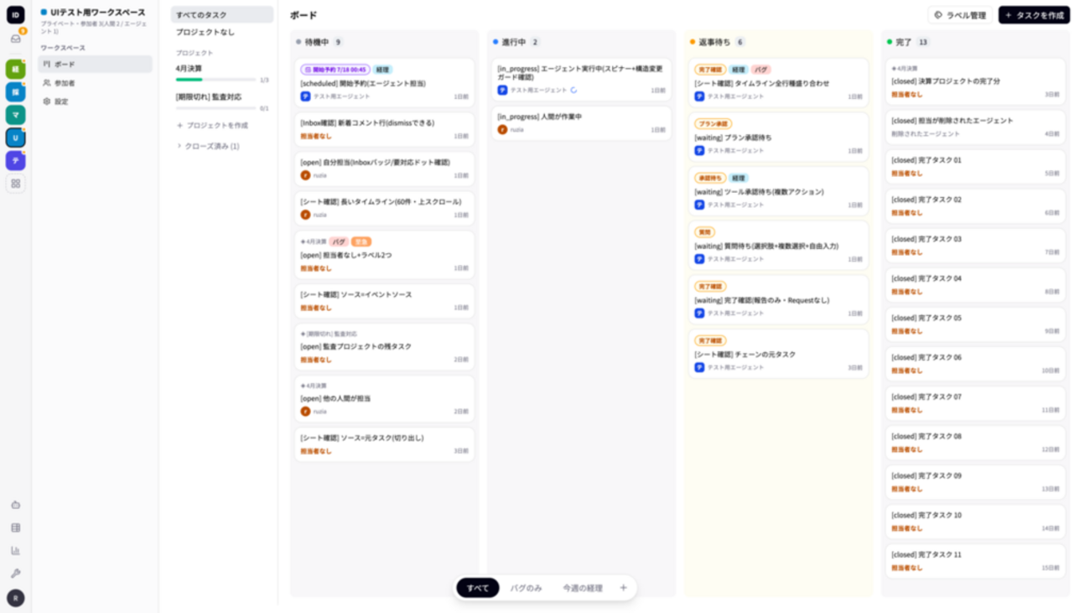Image resolution: width=1090 pixels, height=613 pixels.
Task: Select the teal マ workspace icon
Action: pyautogui.click(x=16, y=115)
